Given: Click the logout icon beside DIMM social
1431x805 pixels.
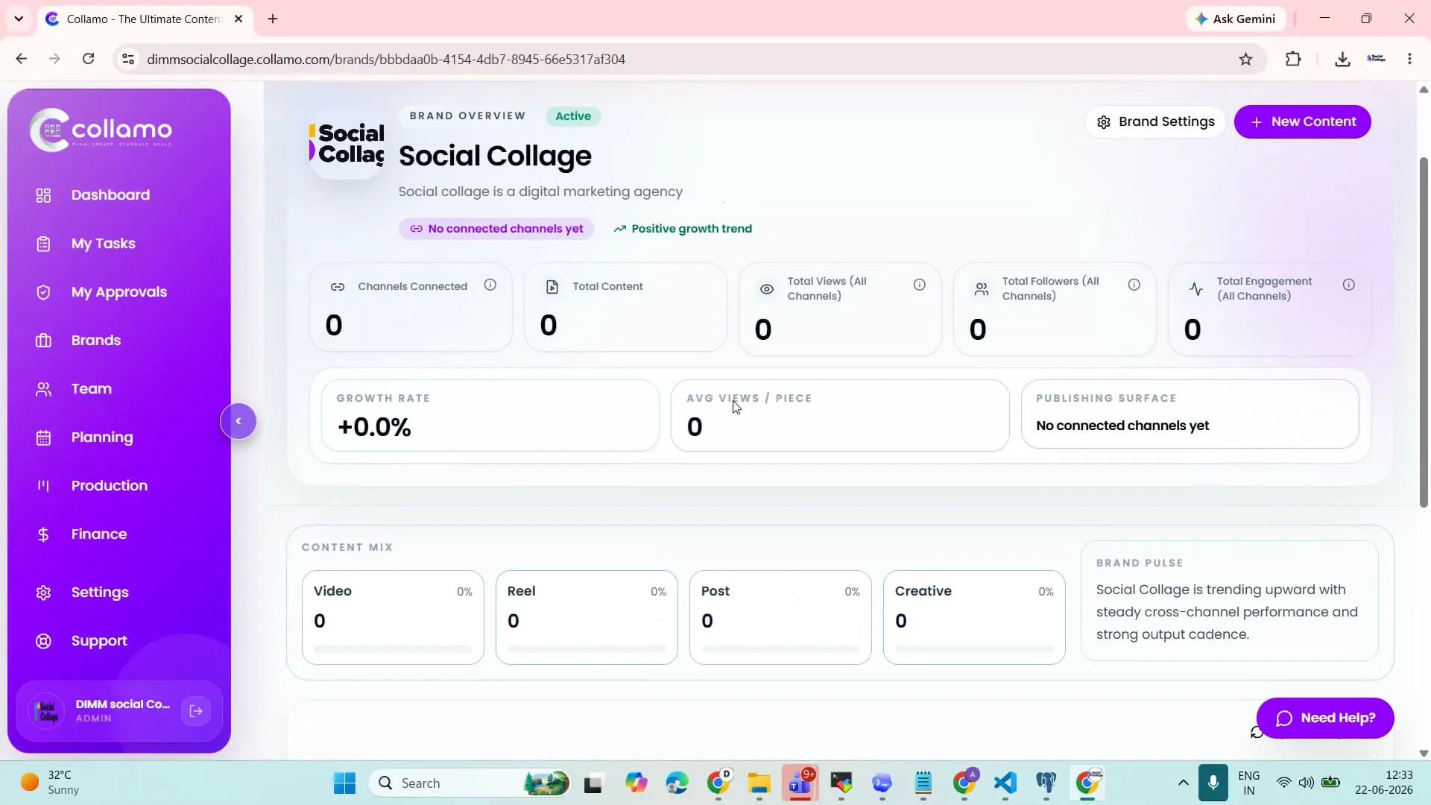Looking at the screenshot, I should coord(196,711).
